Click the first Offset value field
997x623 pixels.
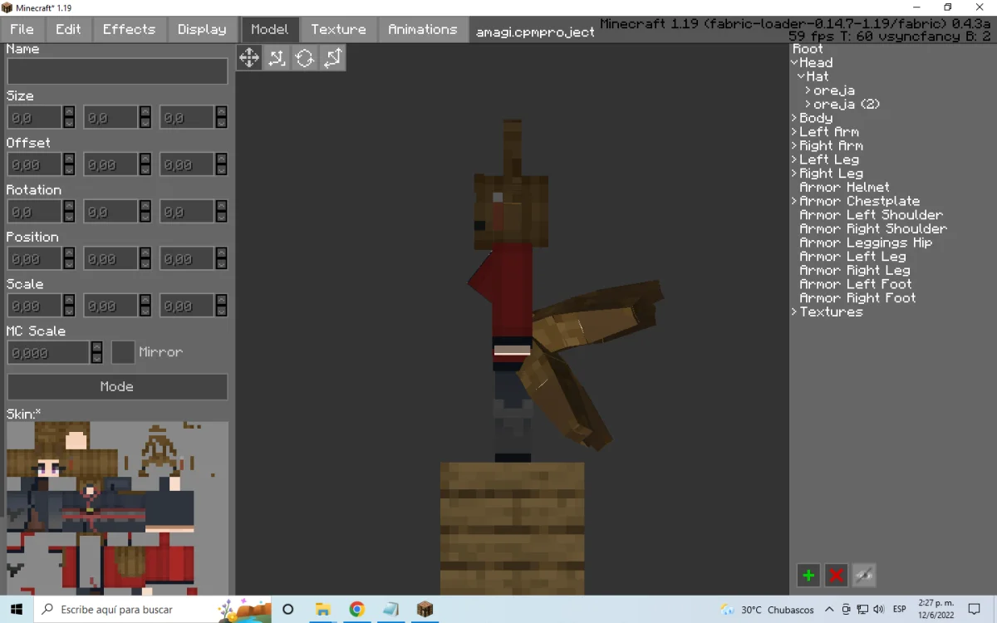click(35, 164)
